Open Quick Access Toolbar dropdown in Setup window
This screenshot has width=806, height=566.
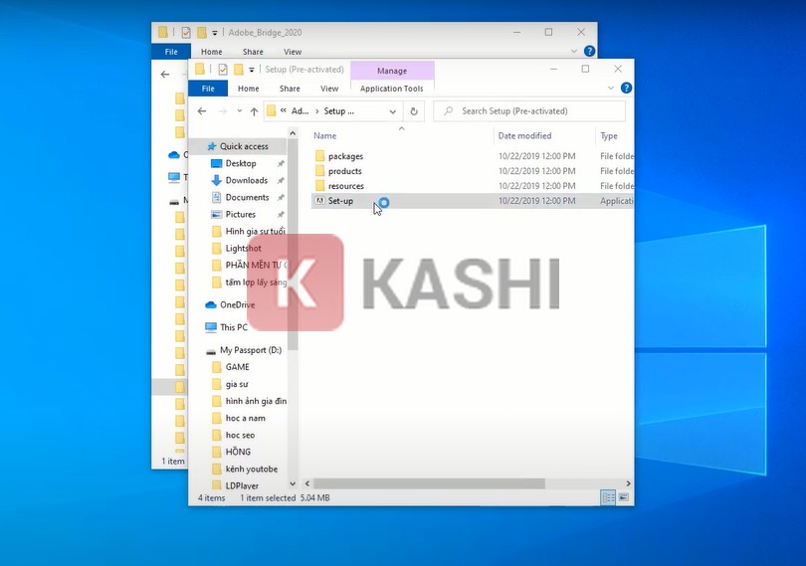pyautogui.click(x=252, y=70)
